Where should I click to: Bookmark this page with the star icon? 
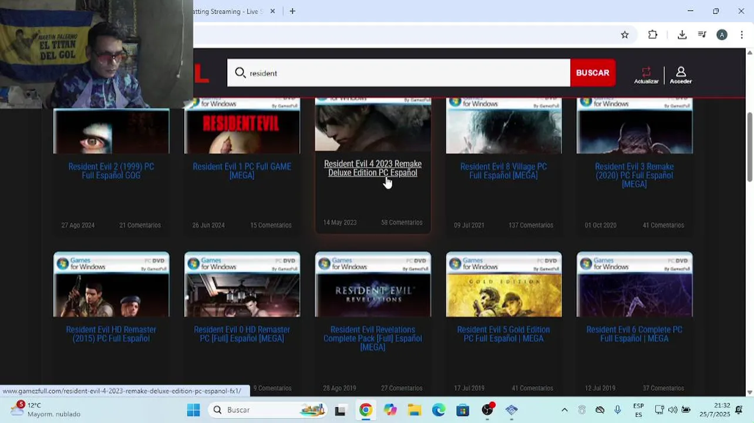pos(625,35)
